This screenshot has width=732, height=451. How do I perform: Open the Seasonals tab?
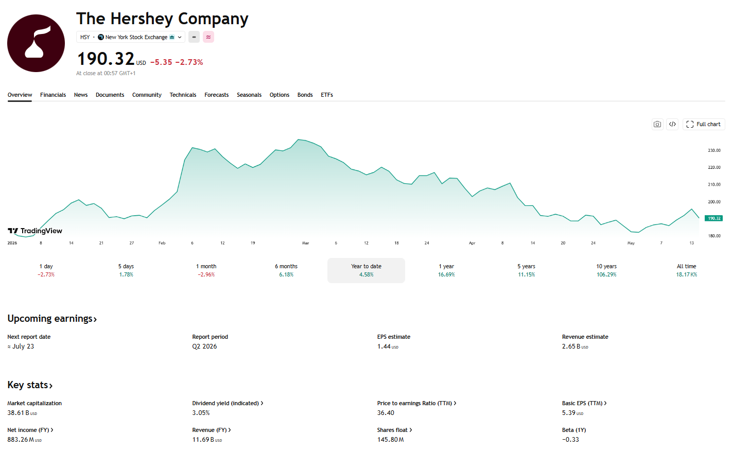click(249, 95)
